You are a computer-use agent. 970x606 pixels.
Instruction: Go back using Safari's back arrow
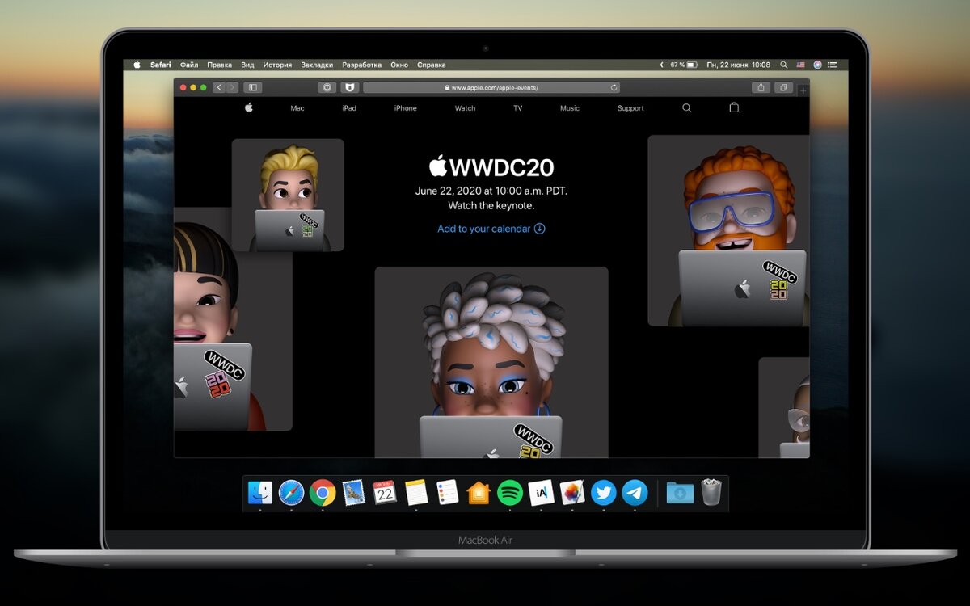point(219,87)
